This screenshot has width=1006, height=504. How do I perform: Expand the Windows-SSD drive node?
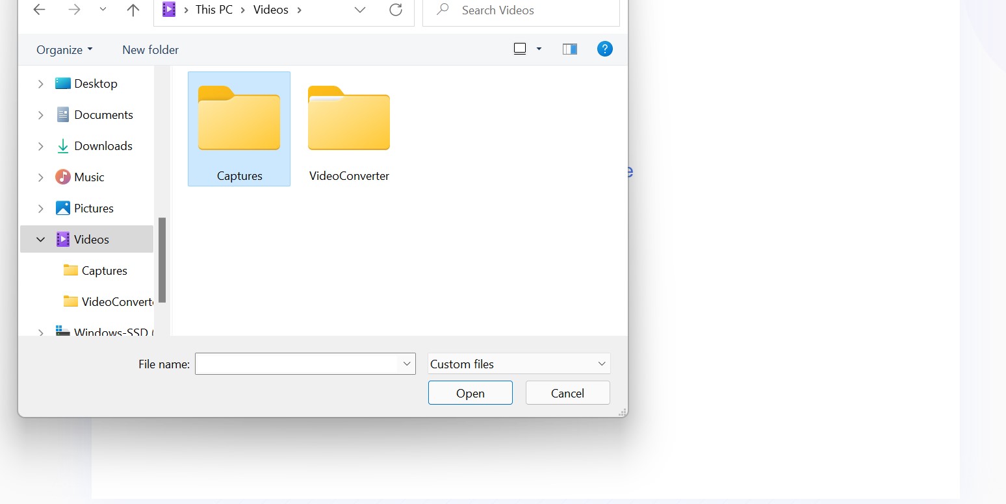40,332
